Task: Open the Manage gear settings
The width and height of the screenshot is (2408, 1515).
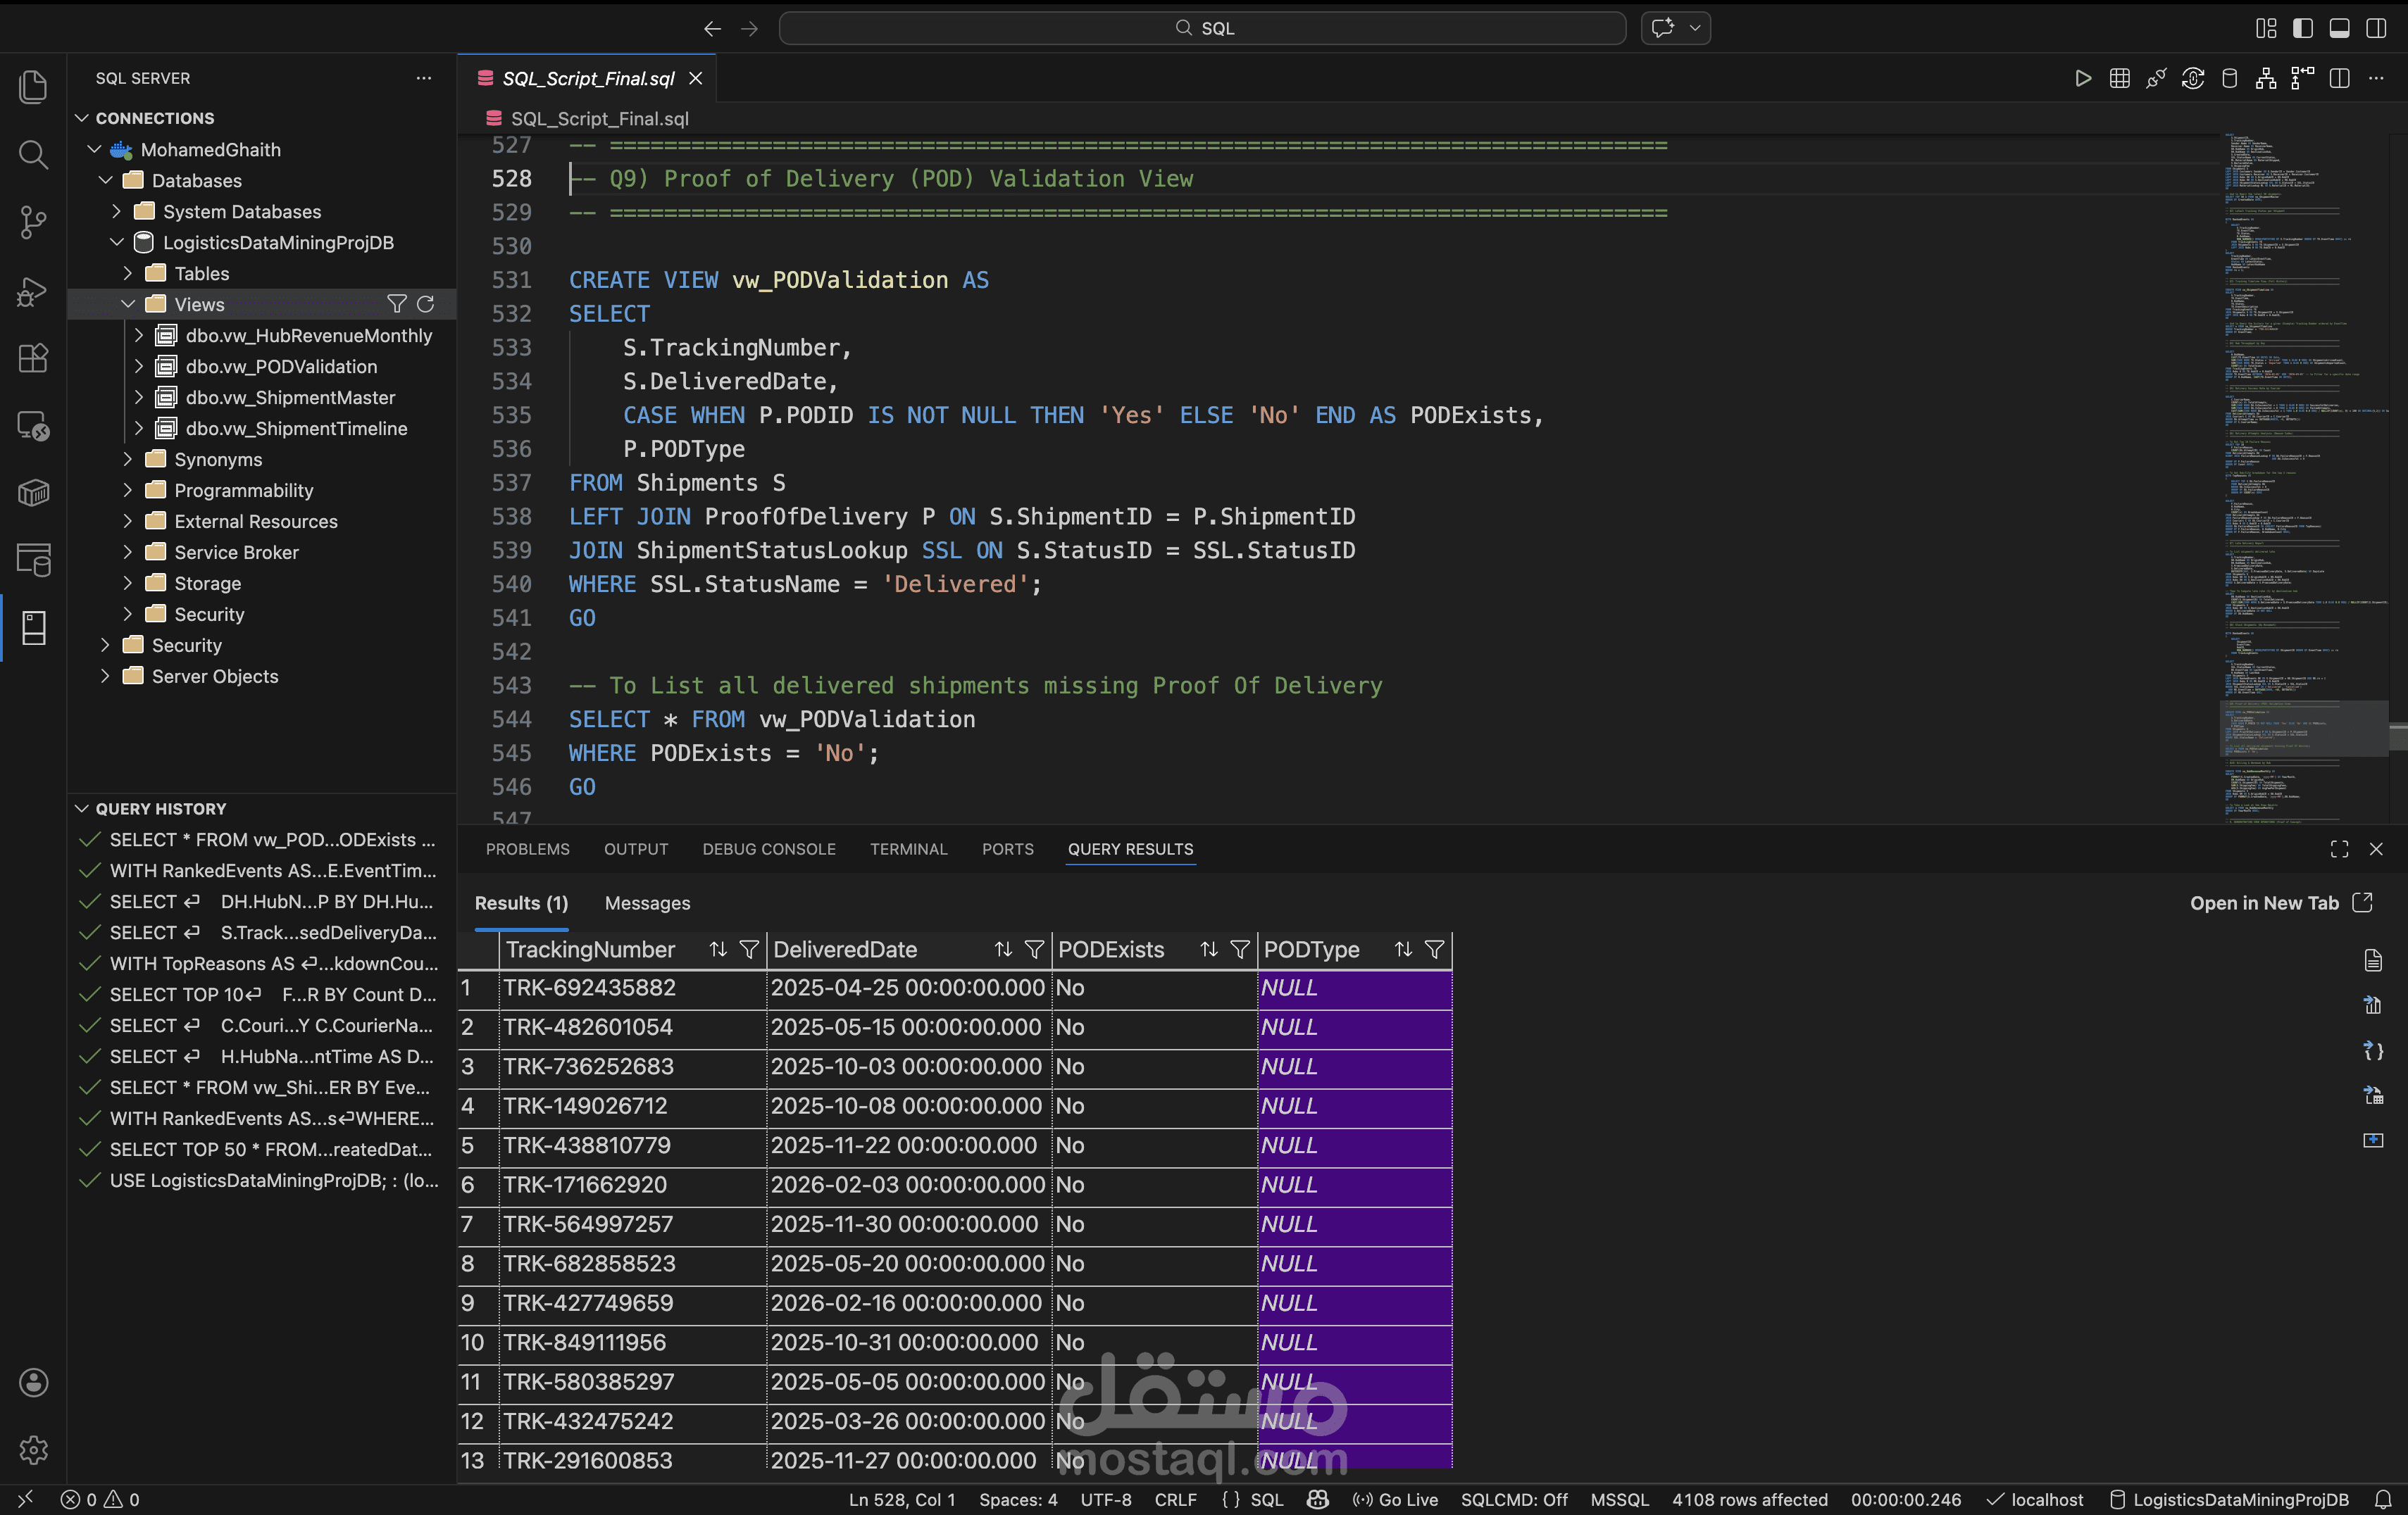Action: 33,1449
